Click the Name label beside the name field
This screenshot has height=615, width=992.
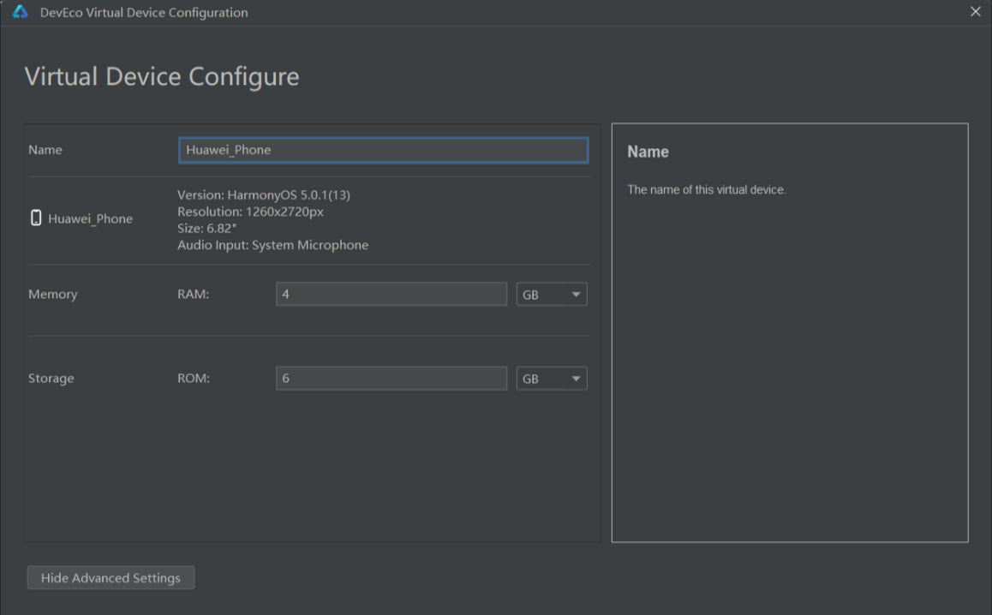(x=45, y=150)
